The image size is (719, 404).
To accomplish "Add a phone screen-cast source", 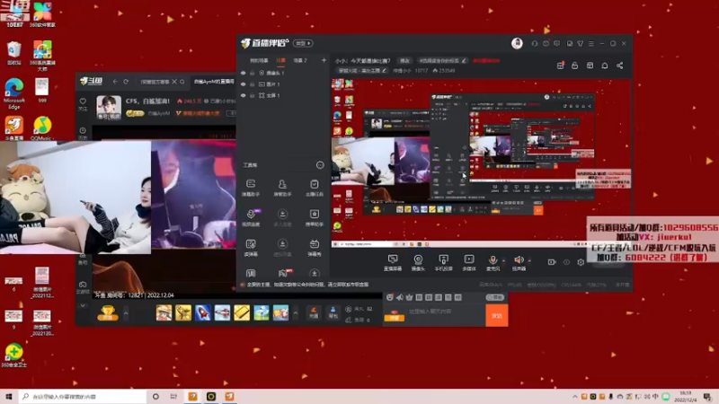I will point(443,263).
